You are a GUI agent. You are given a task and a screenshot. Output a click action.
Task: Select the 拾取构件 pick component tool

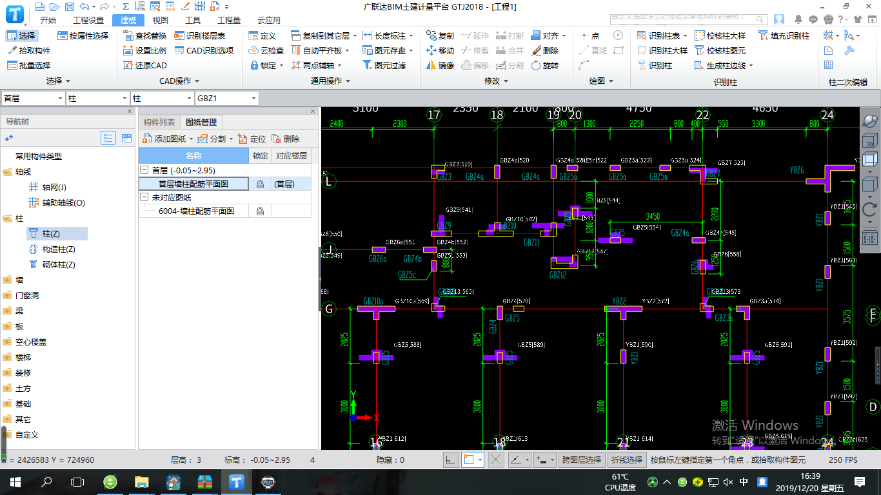(28, 50)
